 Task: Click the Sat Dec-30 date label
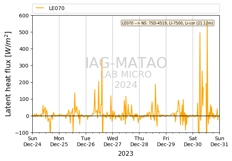193,141
